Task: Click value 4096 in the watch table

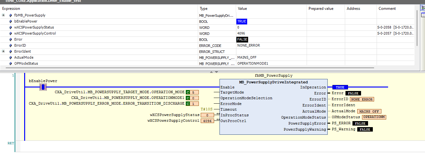Action: click(241, 34)
